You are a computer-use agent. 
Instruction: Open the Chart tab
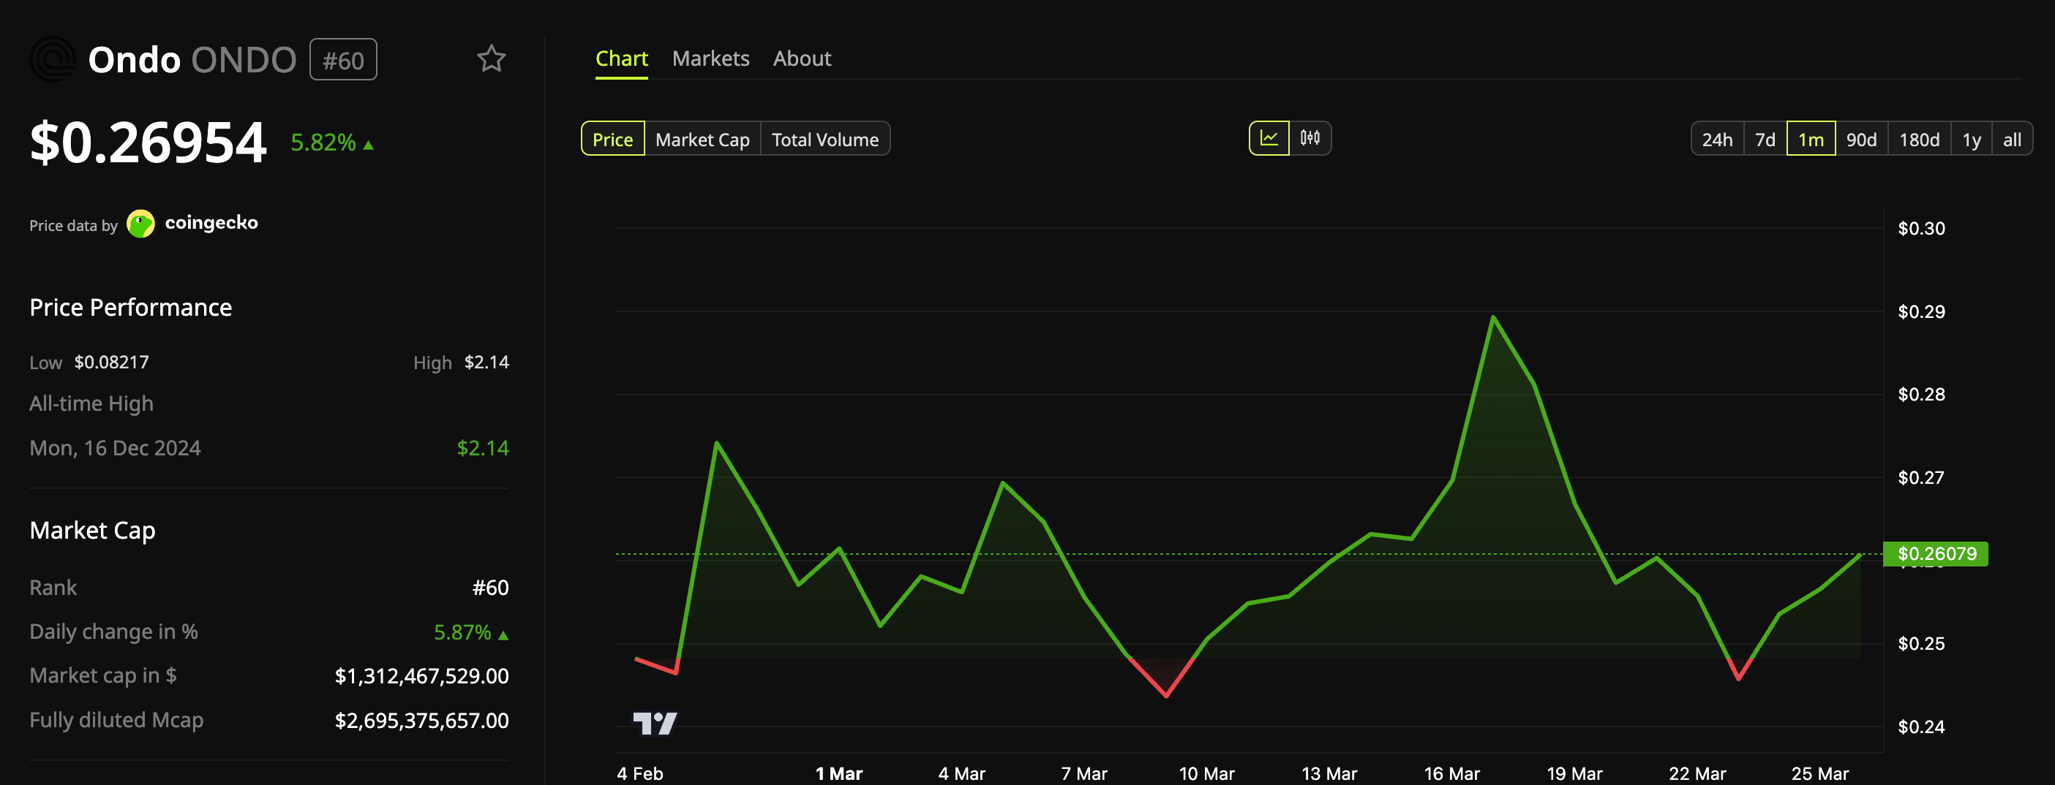click(x=621, y=59)
